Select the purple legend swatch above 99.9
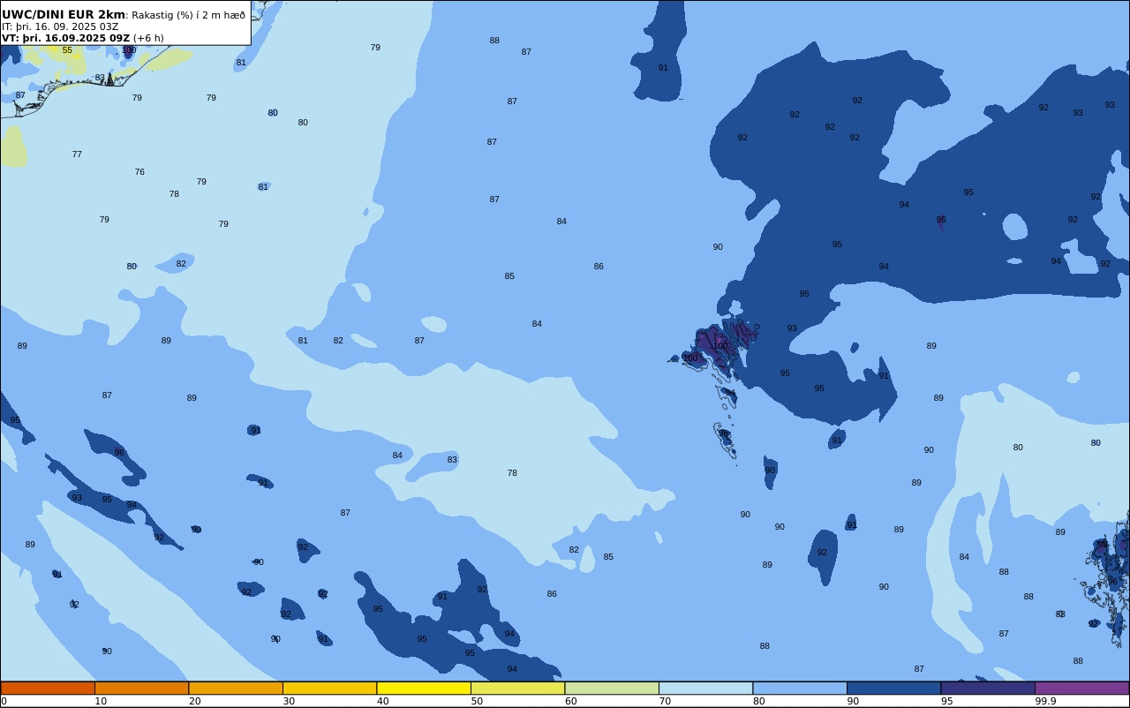The width and height of the screenshot is (1130, 708). [x=1081, y=688]
